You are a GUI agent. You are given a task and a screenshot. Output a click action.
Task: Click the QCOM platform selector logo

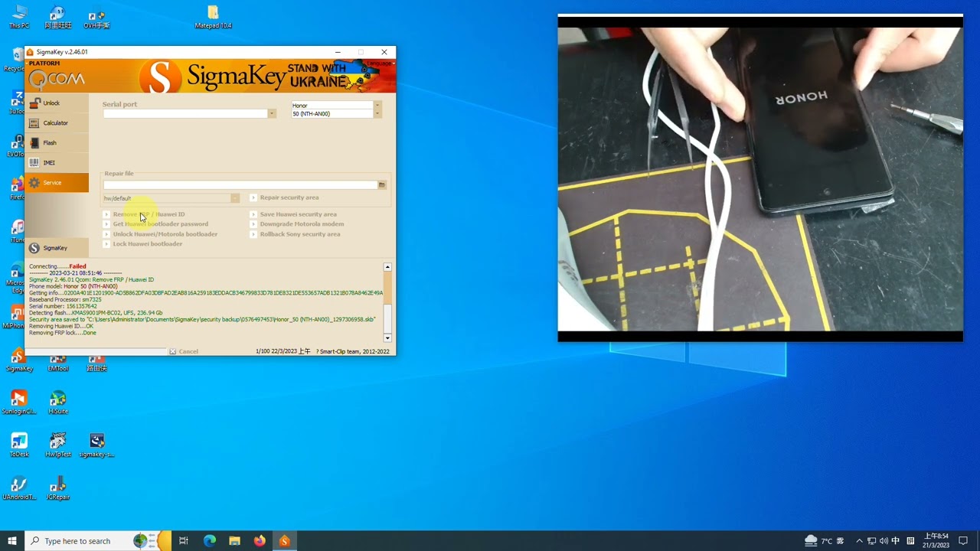point(57,78)
